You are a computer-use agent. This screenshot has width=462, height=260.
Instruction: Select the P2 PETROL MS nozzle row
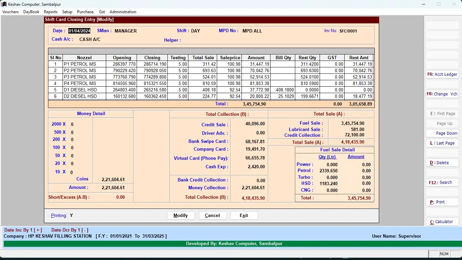coord(211,70)
